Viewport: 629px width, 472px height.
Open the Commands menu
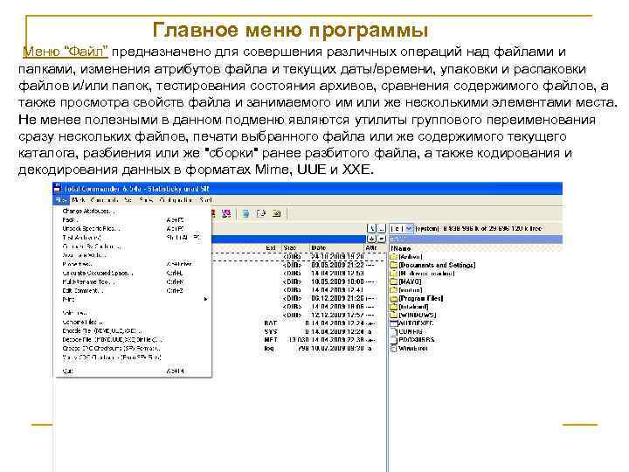click(105, 200)
